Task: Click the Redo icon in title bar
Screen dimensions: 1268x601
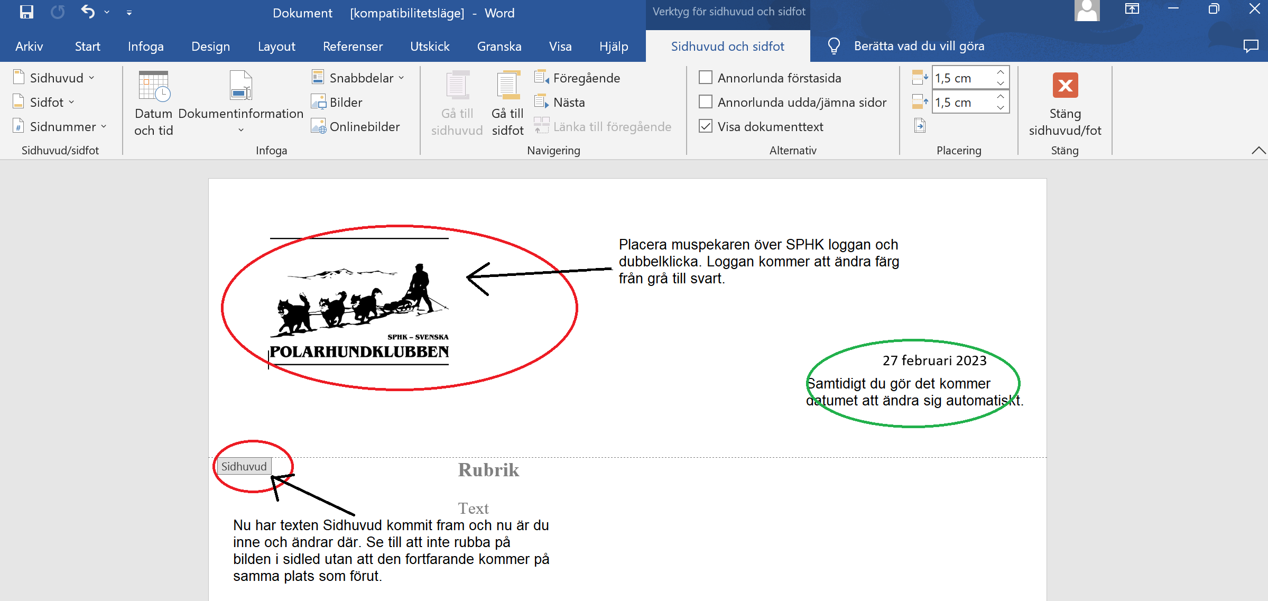Action: click(58, 12)
